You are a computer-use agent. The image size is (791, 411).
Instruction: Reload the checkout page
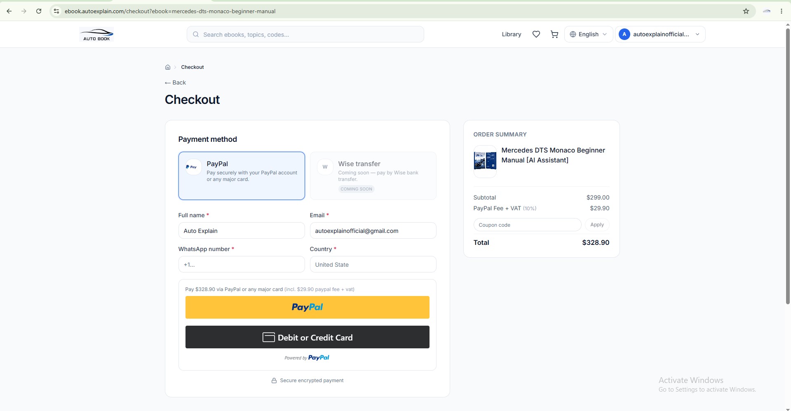[39, 11]
